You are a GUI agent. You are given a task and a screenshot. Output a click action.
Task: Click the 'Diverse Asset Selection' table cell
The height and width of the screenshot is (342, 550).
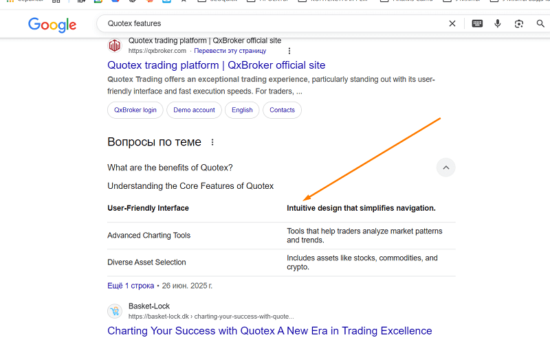(146, 262)
